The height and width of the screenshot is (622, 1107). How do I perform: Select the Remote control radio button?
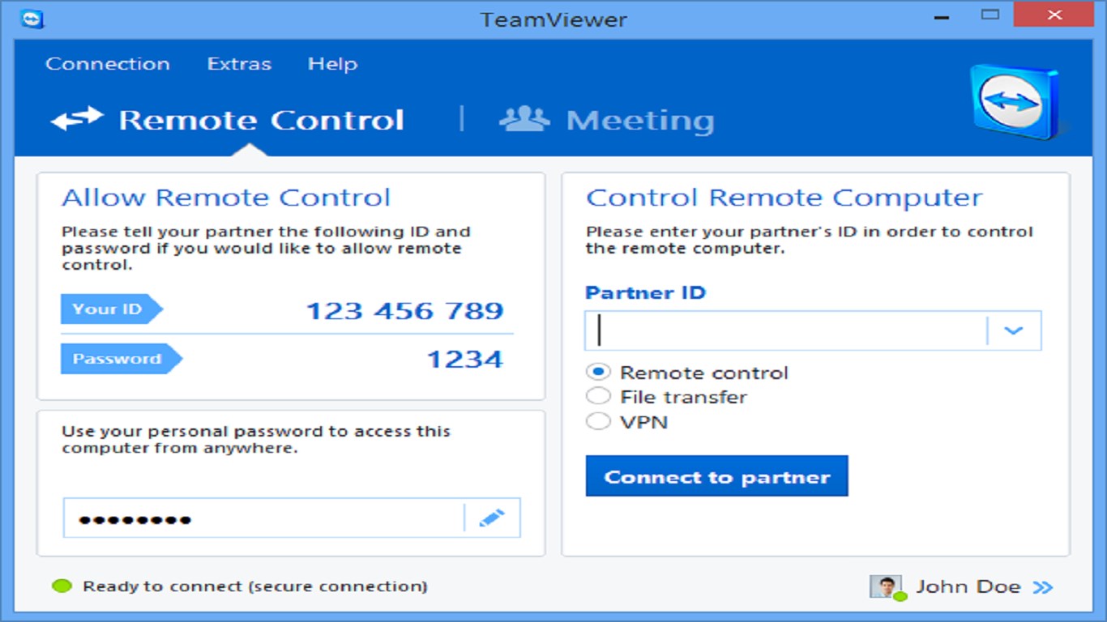pos(597,371)
